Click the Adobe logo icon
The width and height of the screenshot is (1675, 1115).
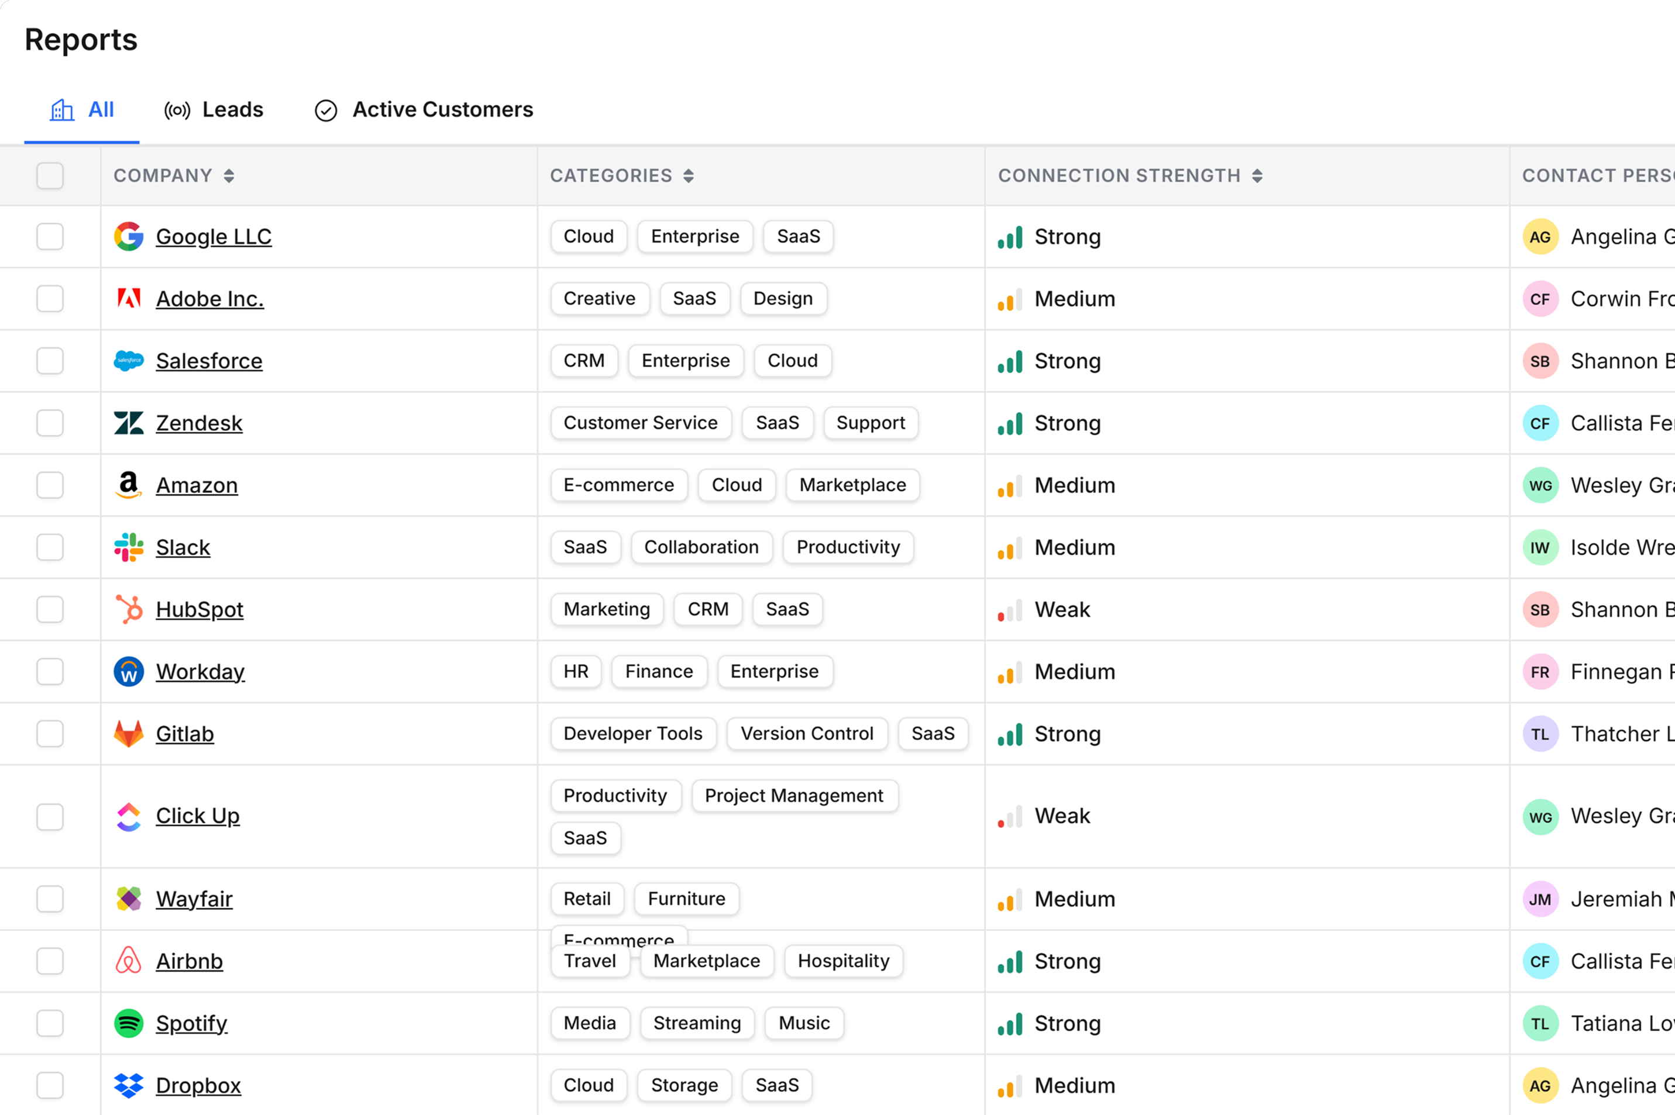point(129,299)
